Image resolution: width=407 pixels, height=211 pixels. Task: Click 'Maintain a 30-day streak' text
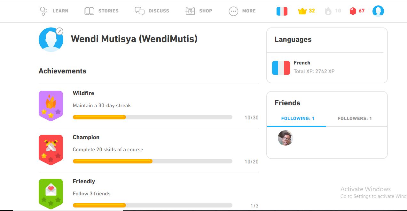coord(102,106)
